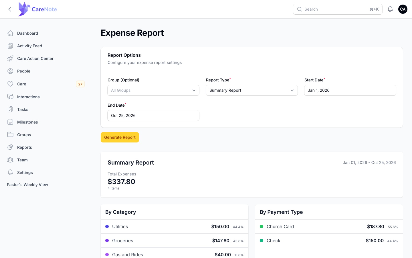Click the Care heart icon
This screenshot has height=258, width=412.
pos(10,84)
